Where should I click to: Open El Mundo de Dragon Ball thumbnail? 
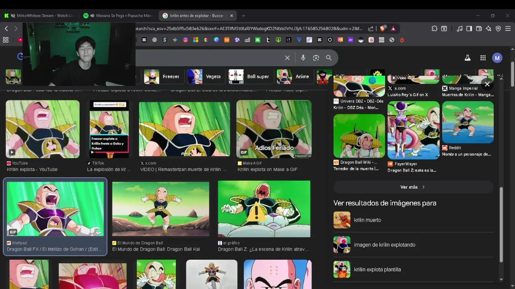[161, 209]
